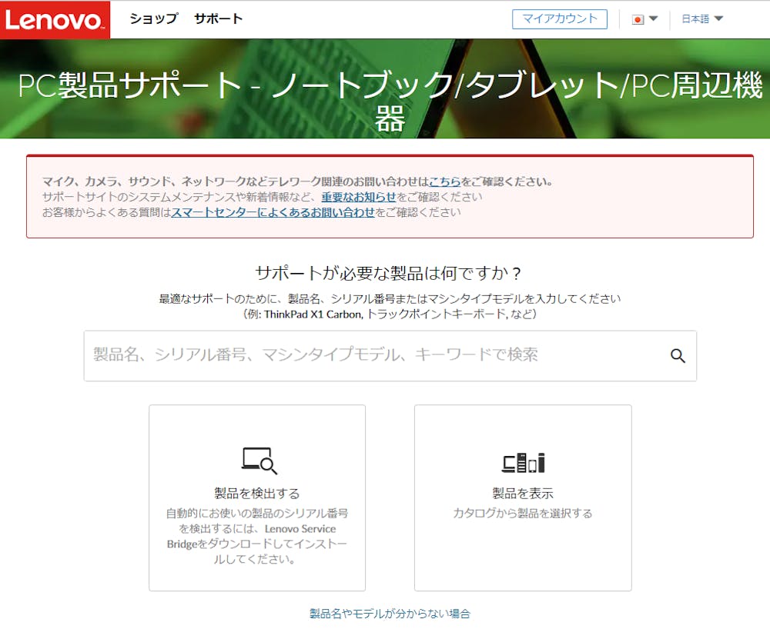The width and height of the screenshot is (770, 629).
Task: Click カタログから製品を選択する text
Action: tap(523, 514)
